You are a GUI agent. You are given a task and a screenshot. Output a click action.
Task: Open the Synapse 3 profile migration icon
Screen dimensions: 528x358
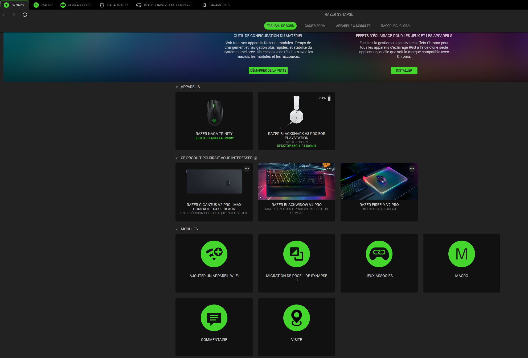[297, 254]
